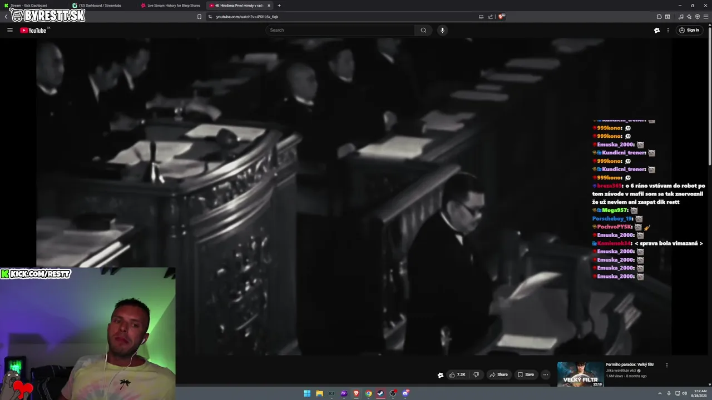The width and height of the screenshot is (712, 400).
Task: Switch to Live Stream History for Blerp tab
Action: click(x=171, y=6)
